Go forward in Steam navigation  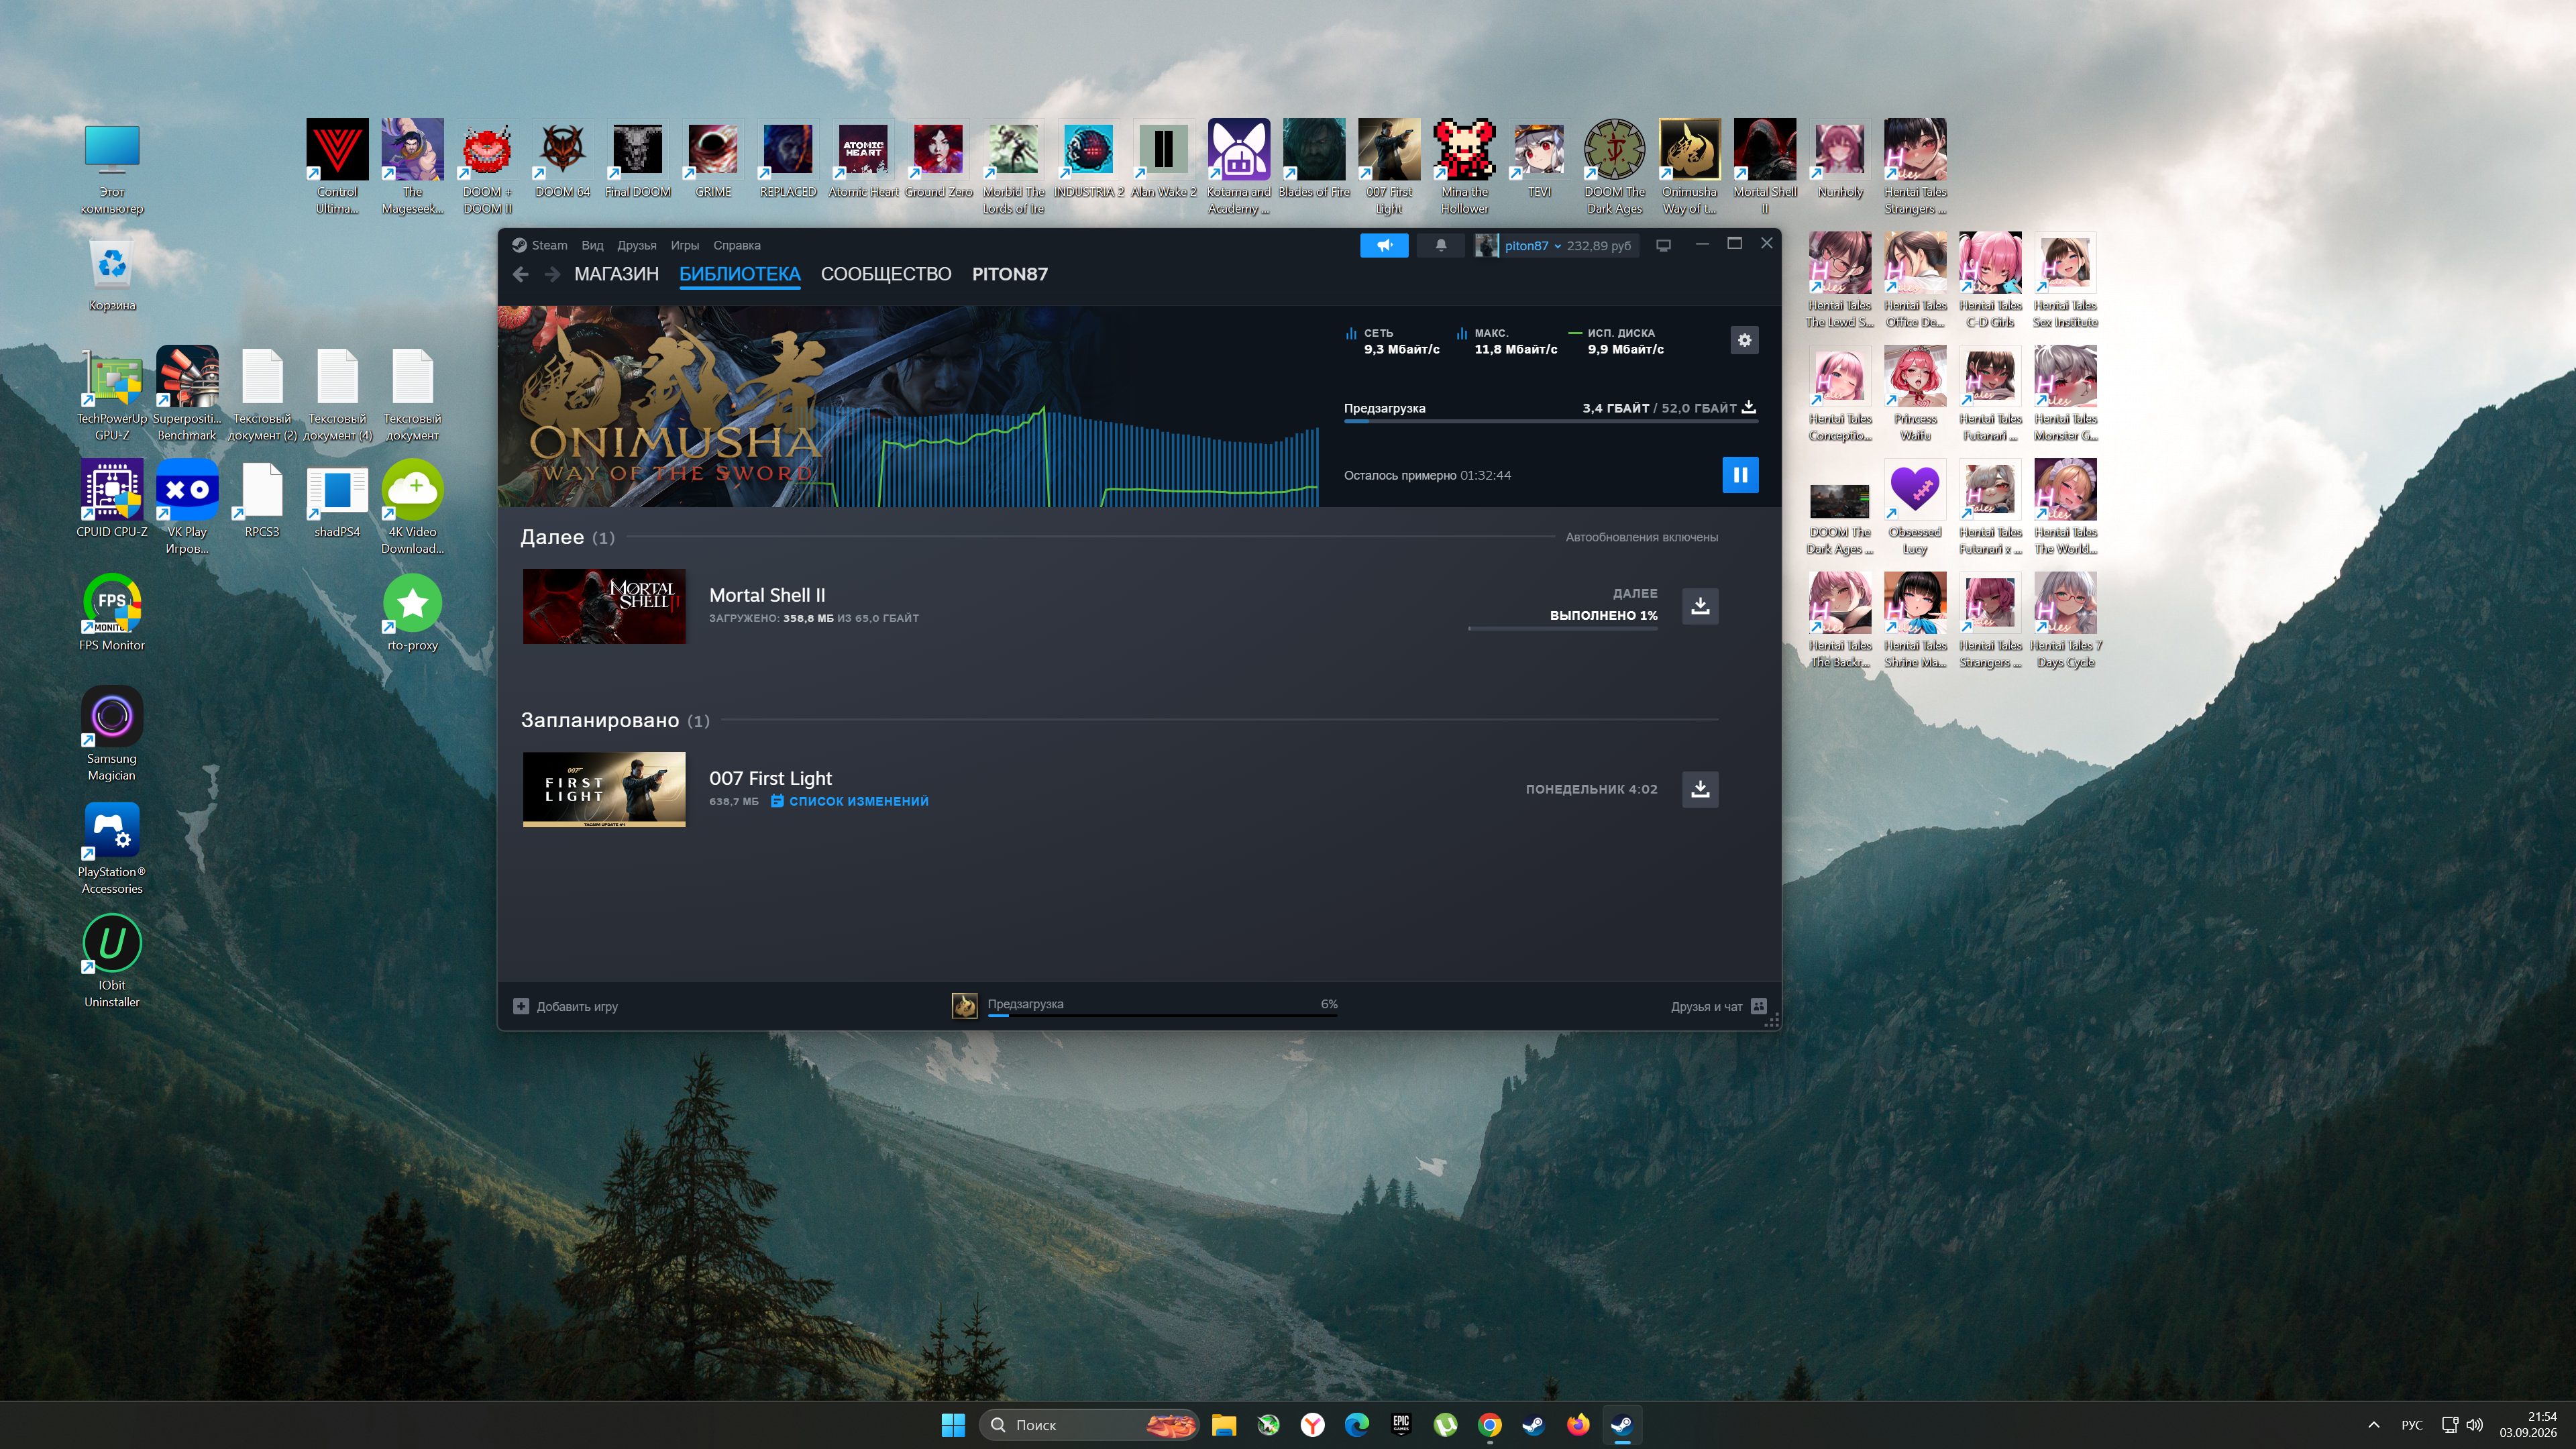[x=552, y=274]
